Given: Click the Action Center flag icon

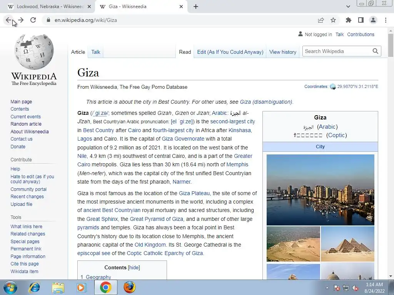Looking at the screenshot, I should 336,288.
